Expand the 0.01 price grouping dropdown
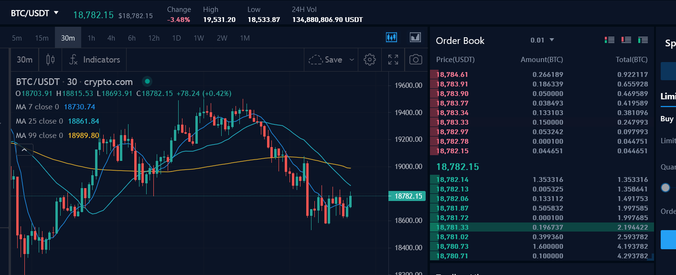Screen dimensions: 676x275 point(542,40)
